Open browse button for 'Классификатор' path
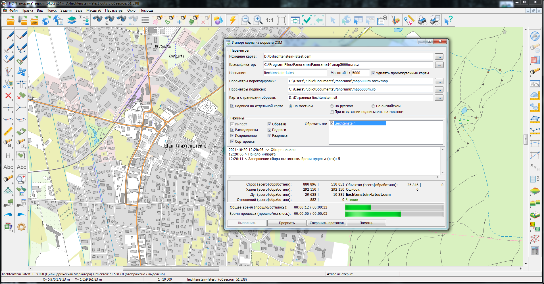This screenshot has height=284, width=544. tap(439, 65)
